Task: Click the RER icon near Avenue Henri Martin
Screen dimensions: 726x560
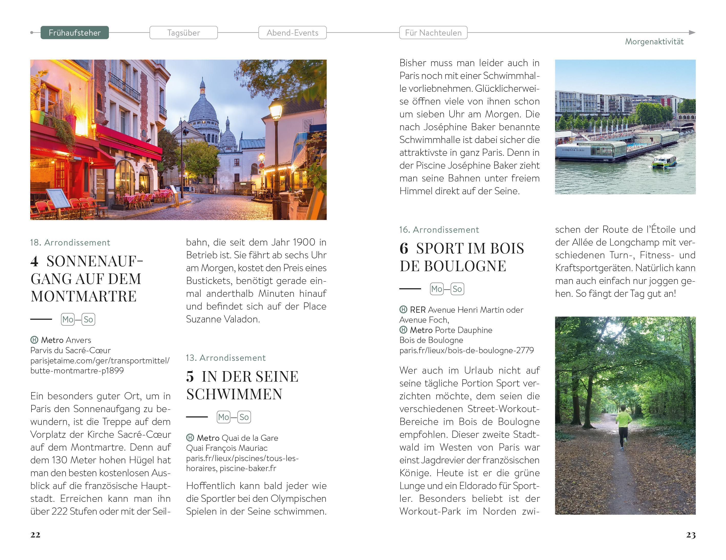Action: click(404, 310)
